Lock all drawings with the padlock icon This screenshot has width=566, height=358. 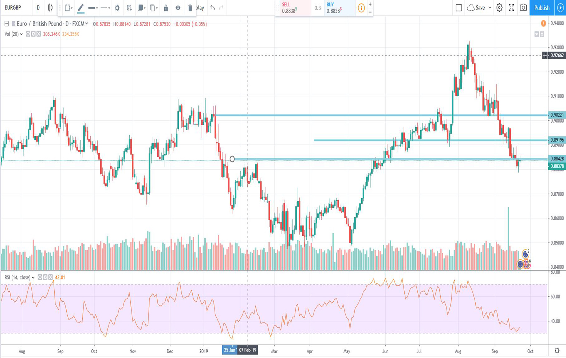(166, 7)
